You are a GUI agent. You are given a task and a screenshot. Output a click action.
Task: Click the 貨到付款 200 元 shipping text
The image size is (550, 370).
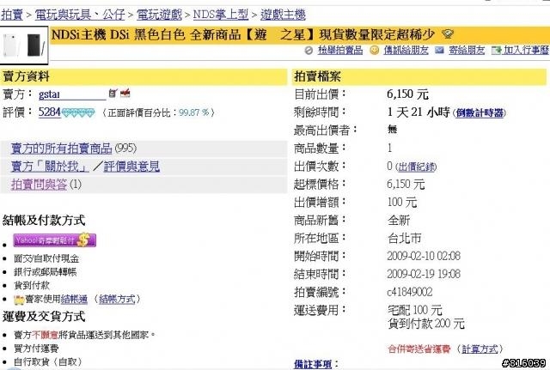(426, 324)
